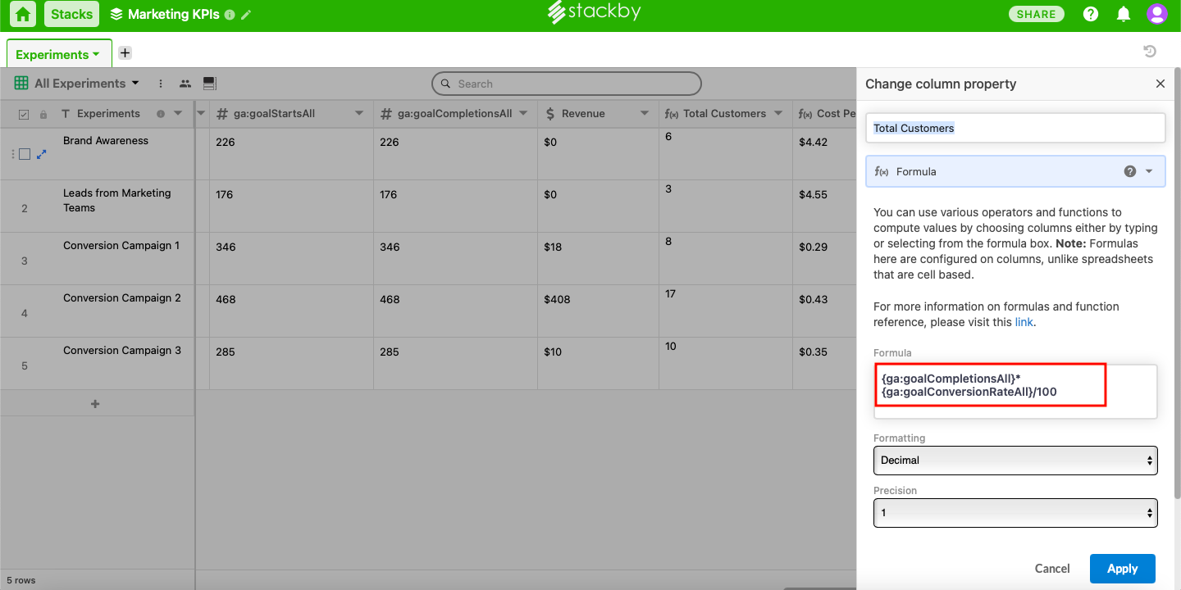Open the formula reference link

[1024, 322]
